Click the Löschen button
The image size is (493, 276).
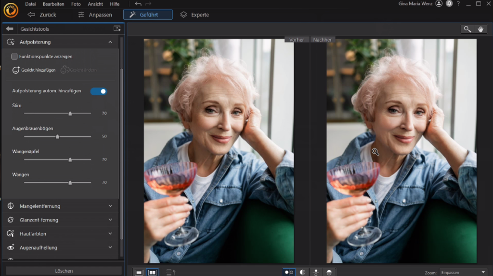tap(64, 271)
